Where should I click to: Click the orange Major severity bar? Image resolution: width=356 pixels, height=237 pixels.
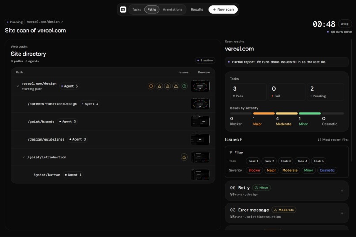point(264,113)
